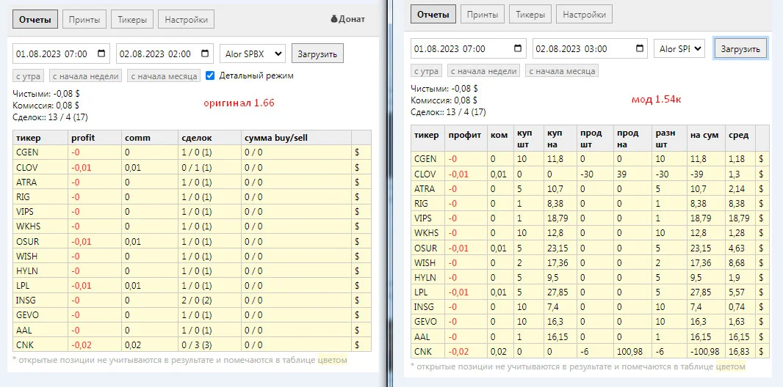783x387 pixels.
Task: Switch to Отчеты tab in right window
Action: pos(433,15)
